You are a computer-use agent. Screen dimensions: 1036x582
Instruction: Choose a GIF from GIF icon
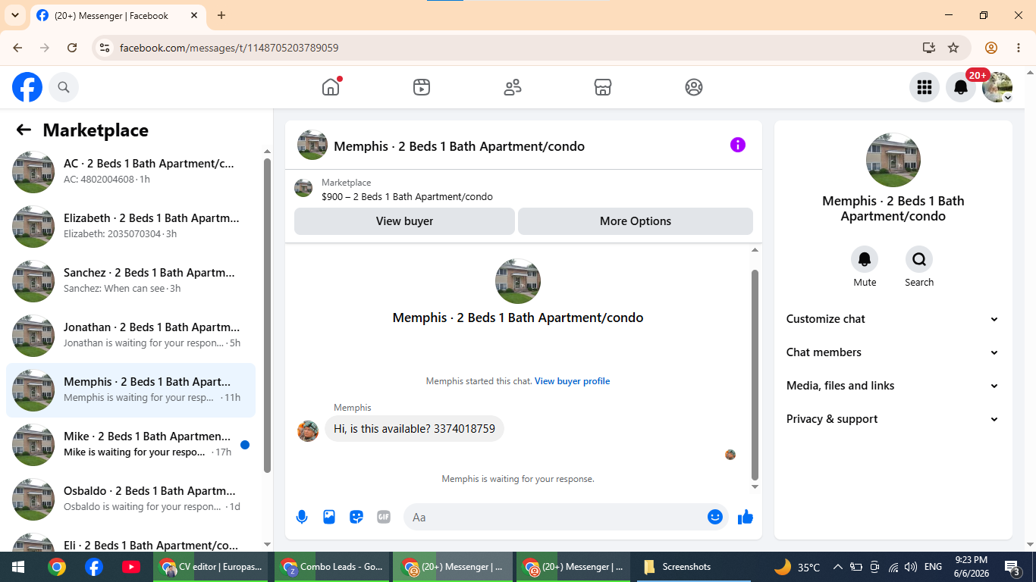tap(384, 517)
